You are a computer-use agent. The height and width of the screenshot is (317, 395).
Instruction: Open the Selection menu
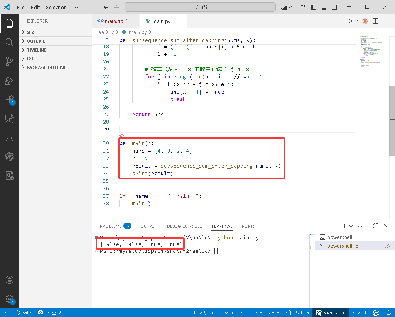tap(56, 7)
